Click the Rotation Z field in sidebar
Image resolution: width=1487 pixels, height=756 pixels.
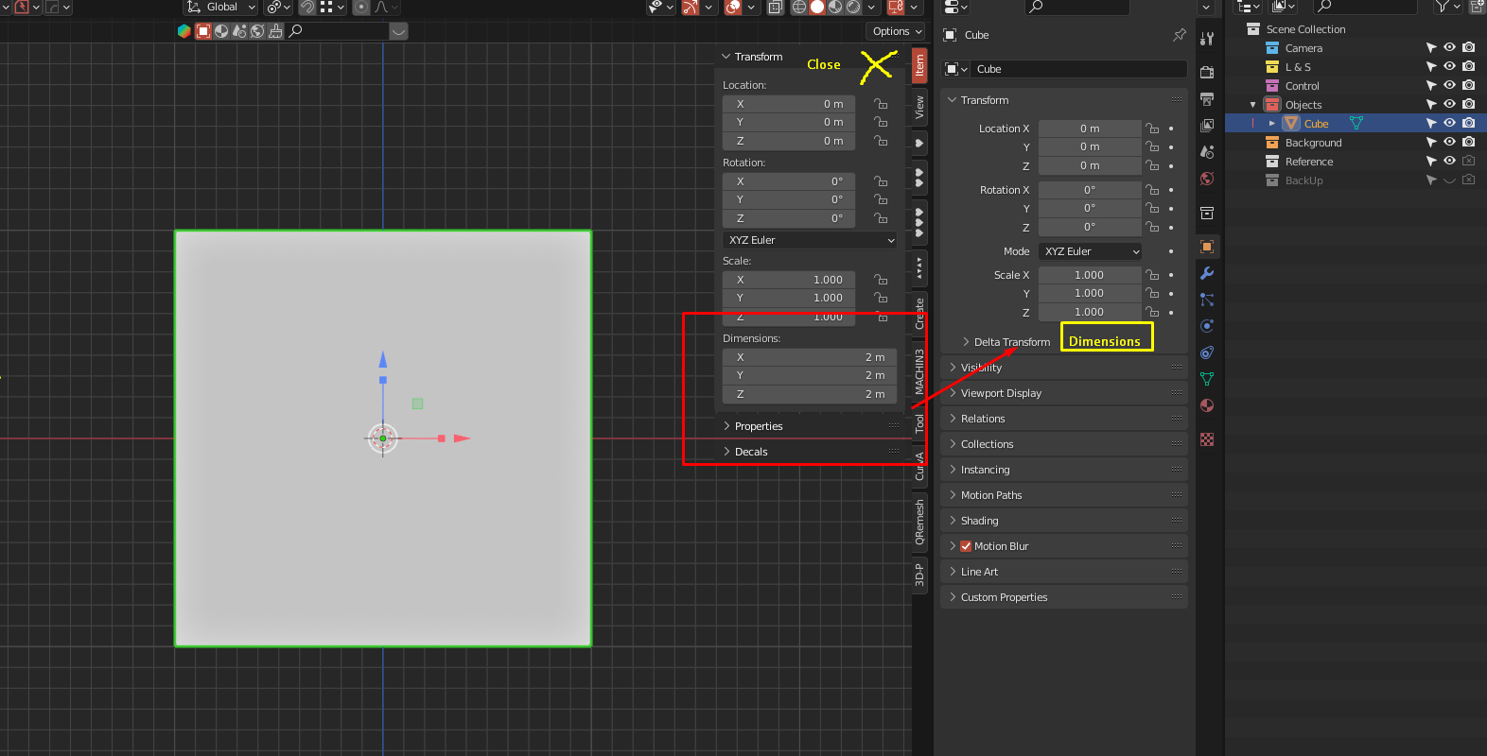(789, 218)
